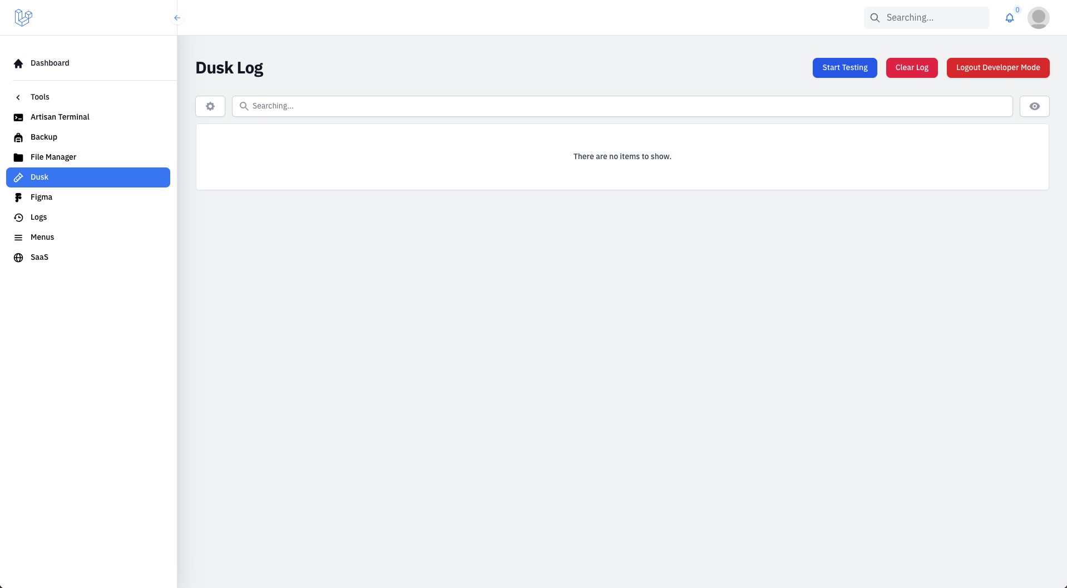Click the Menus hamburger icon
The image size is (1067, 588).
click(x=18, y=238)
